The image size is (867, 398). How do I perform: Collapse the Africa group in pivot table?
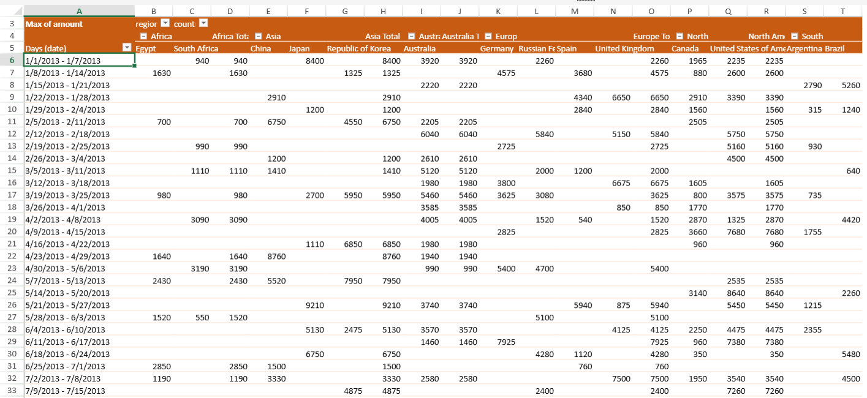(143, 36)
